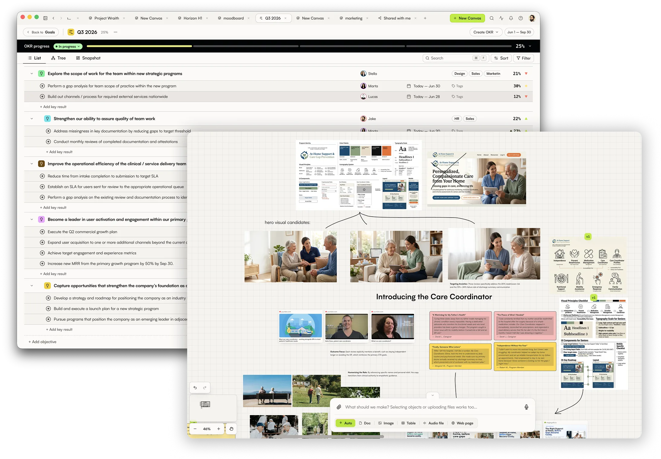Toggle status circle for Address missingness in key documentation
The width and height of the screenshot is (661, 459).
pos(48,131)
